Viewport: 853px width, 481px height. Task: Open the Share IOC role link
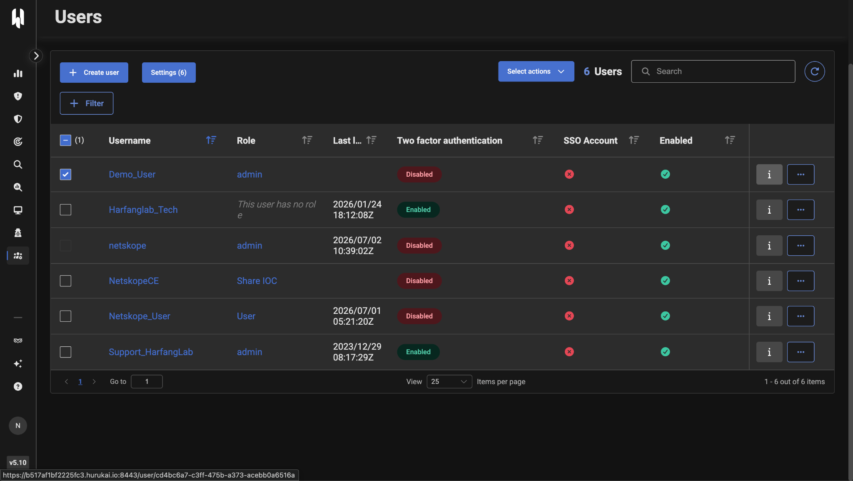(257, 281)
